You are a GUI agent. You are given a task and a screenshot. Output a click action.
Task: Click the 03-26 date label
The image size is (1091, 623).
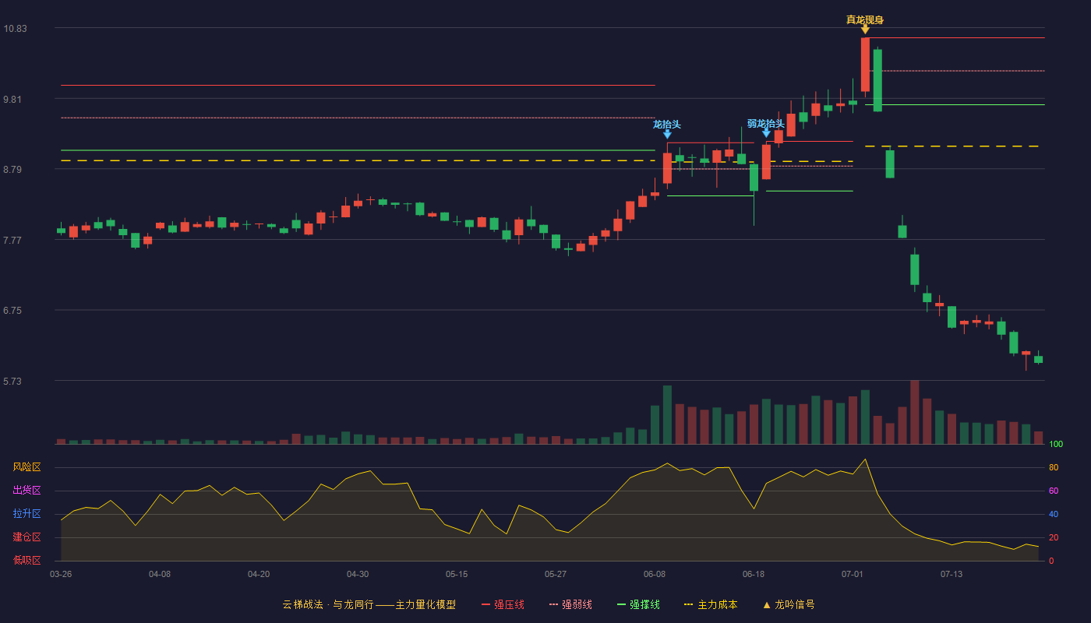click(x=61, y=574)
